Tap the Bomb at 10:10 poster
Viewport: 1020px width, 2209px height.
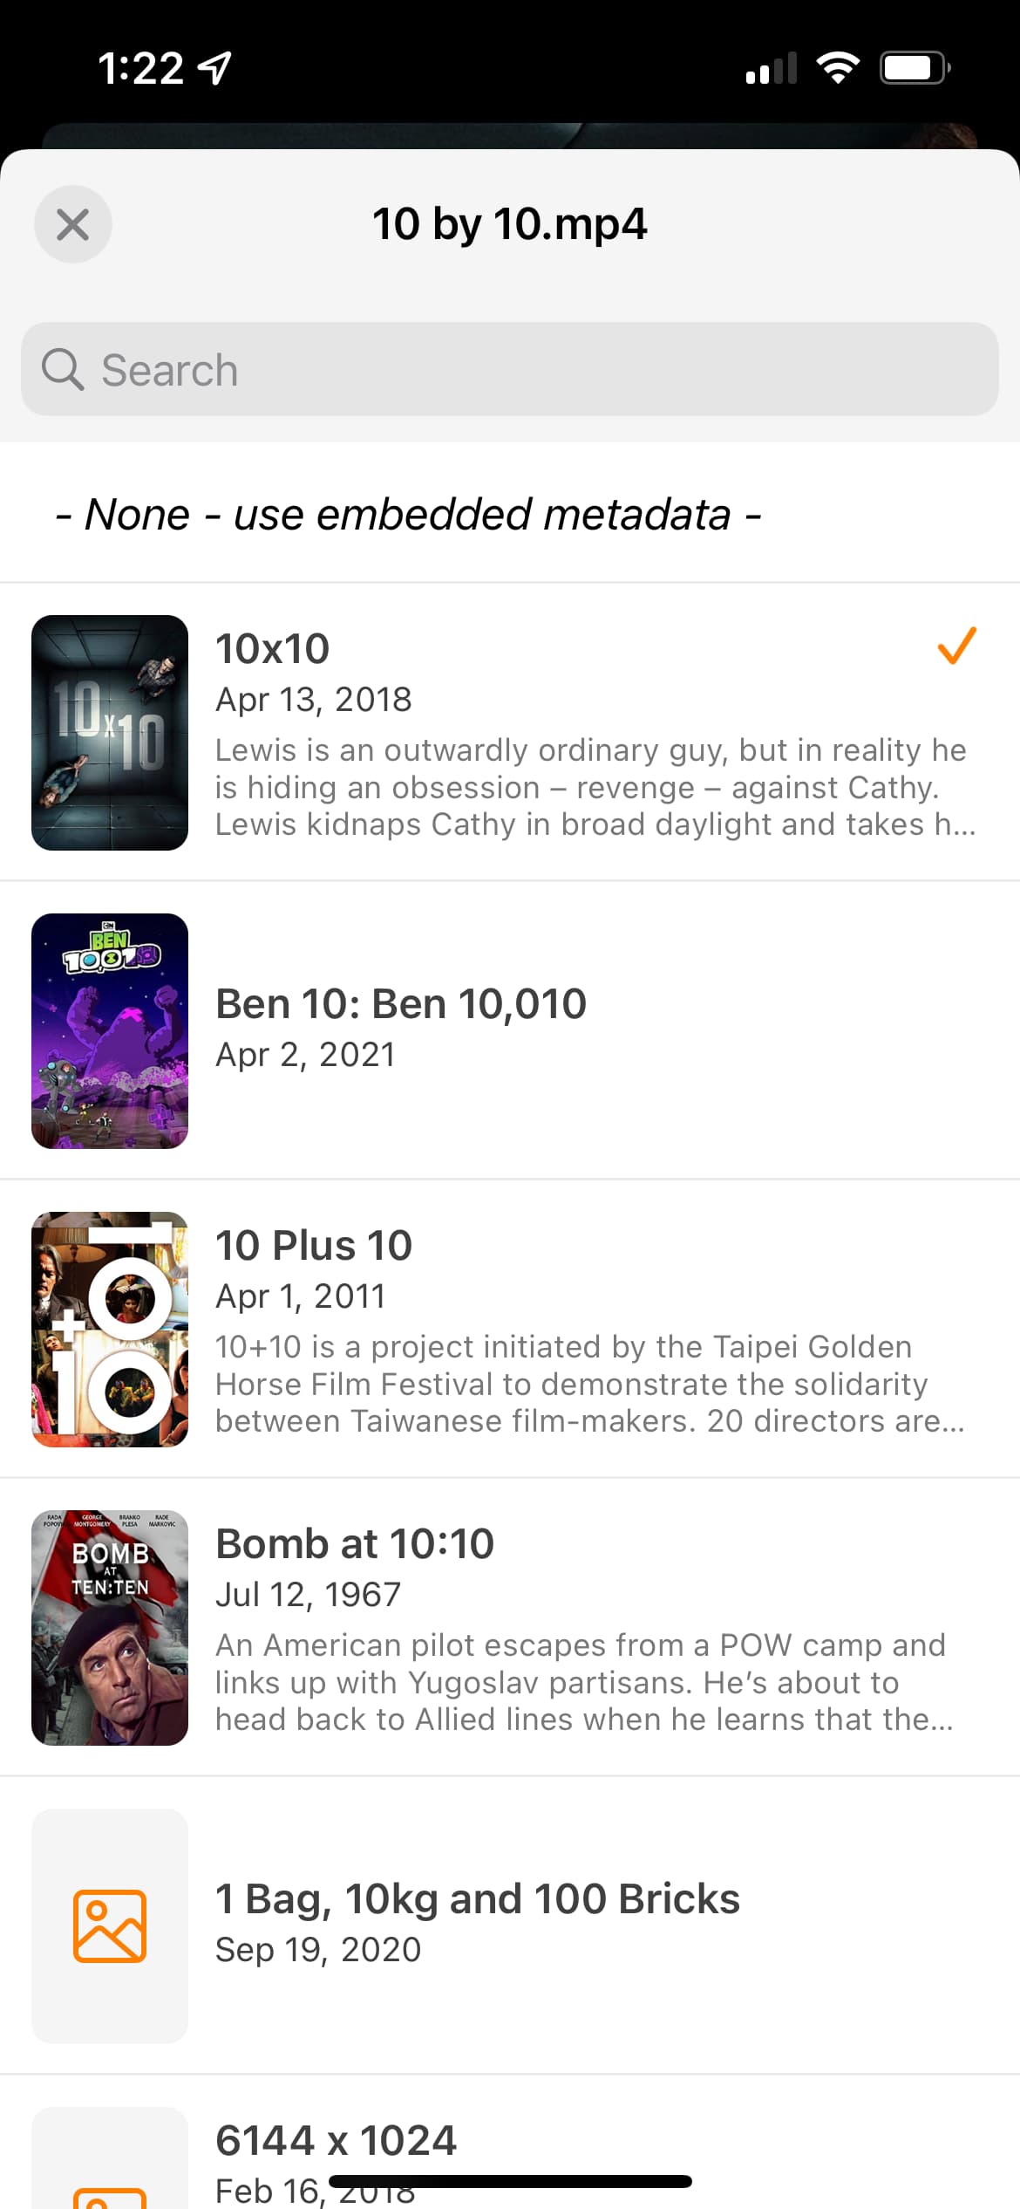[x=110, y=1628]
